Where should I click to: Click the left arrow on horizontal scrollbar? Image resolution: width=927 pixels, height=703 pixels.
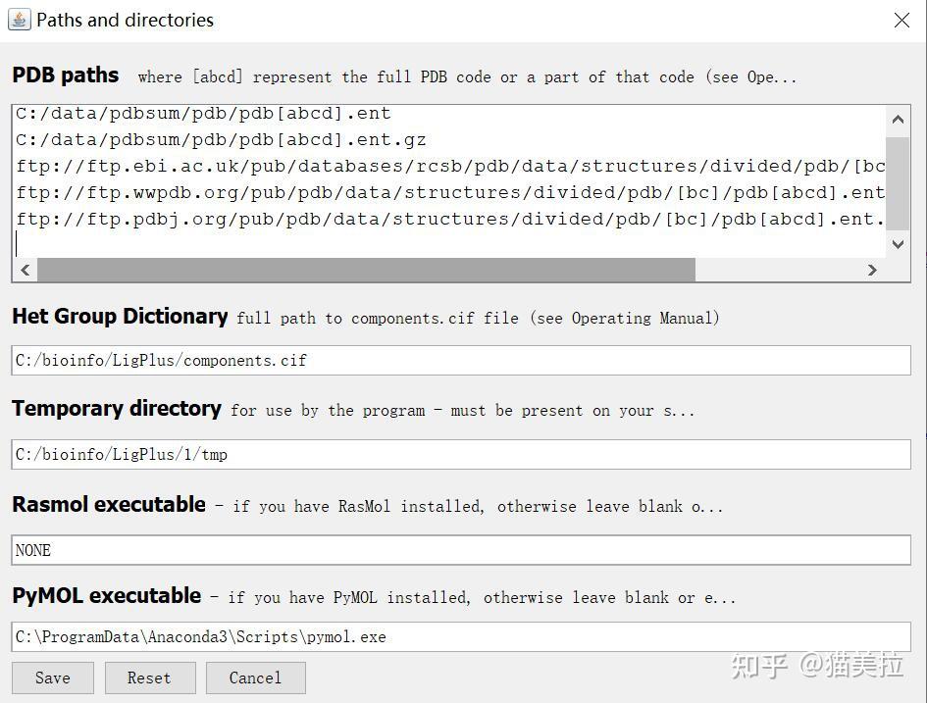tap(24, 270)
